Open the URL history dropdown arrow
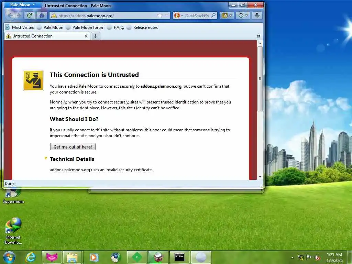 click(x=166, y=15)
